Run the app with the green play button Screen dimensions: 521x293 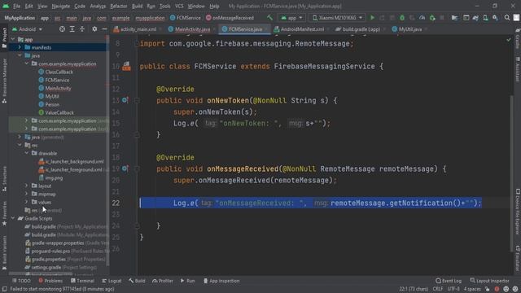372,18
